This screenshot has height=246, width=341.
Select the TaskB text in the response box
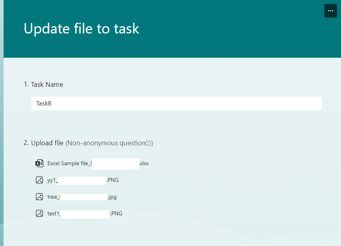click(x=44, y=103)
